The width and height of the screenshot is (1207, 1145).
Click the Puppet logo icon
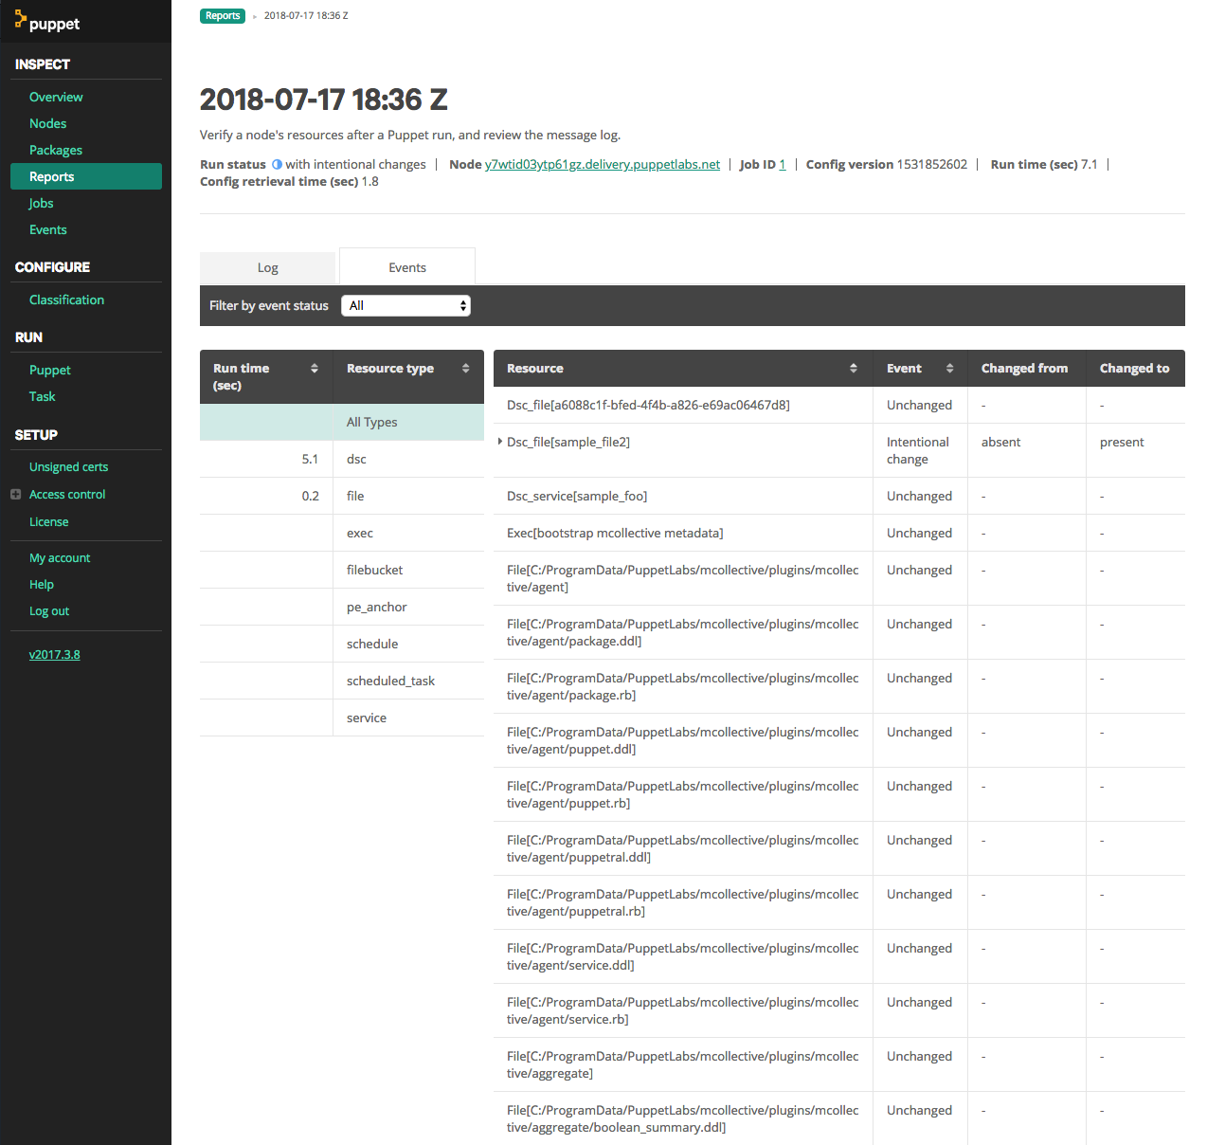tap(21, 21)
